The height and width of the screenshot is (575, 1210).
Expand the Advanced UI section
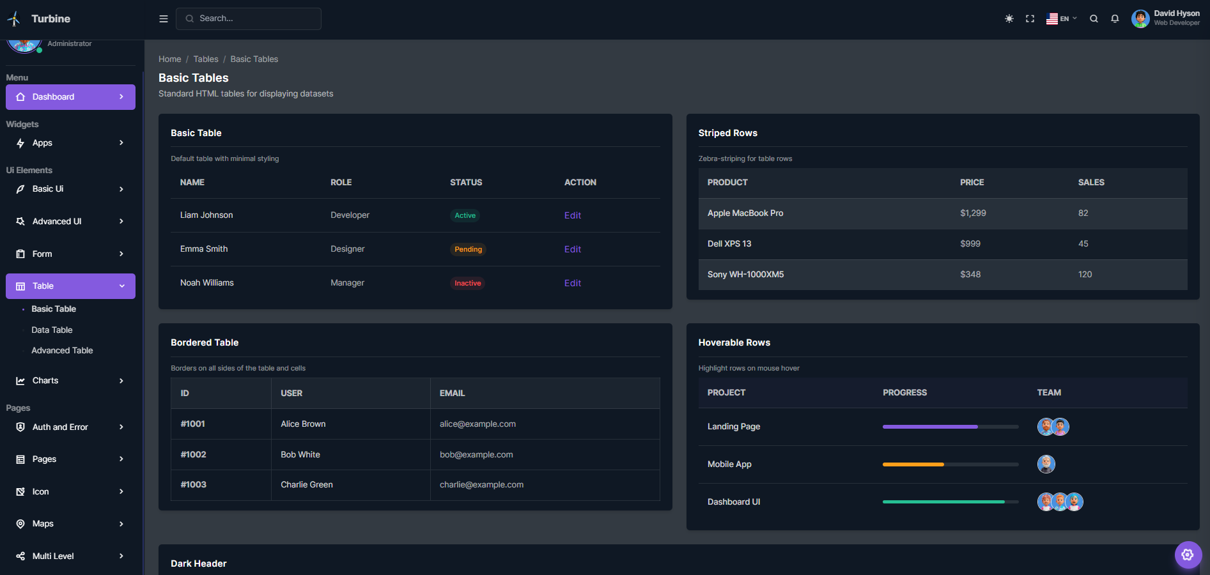click(x=56, y=221)
